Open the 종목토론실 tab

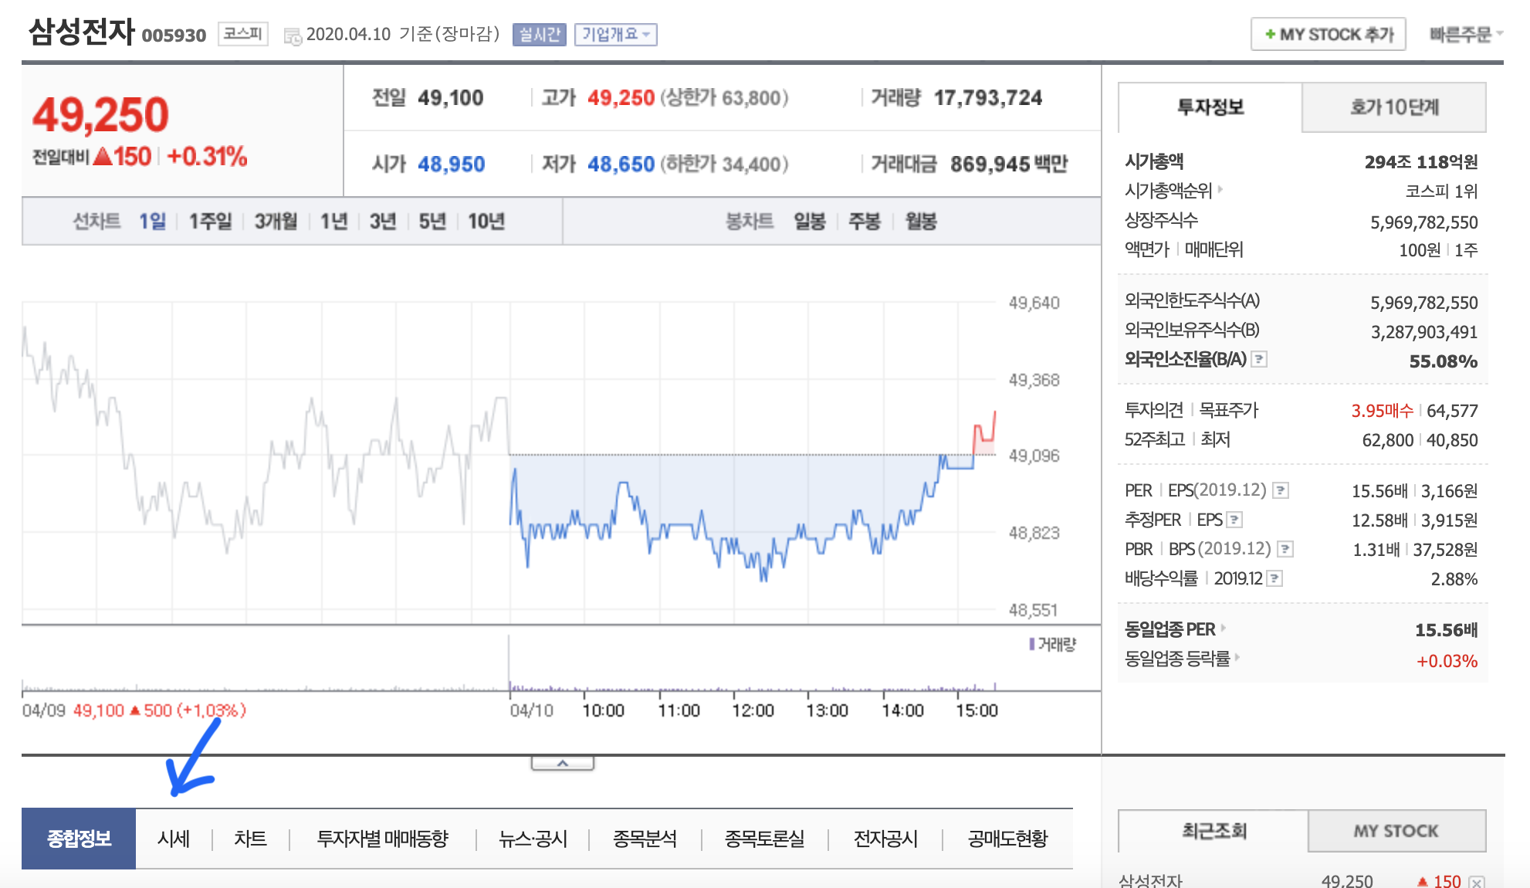(x=764, y=839)
